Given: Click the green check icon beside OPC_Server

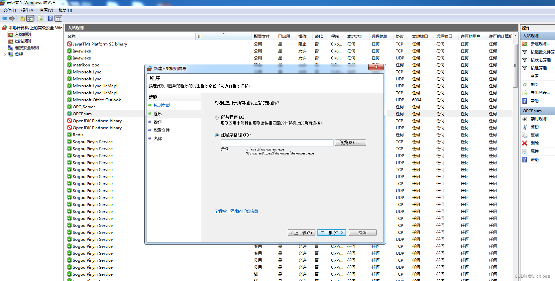Looking at the screenshot, I should 69,107.
